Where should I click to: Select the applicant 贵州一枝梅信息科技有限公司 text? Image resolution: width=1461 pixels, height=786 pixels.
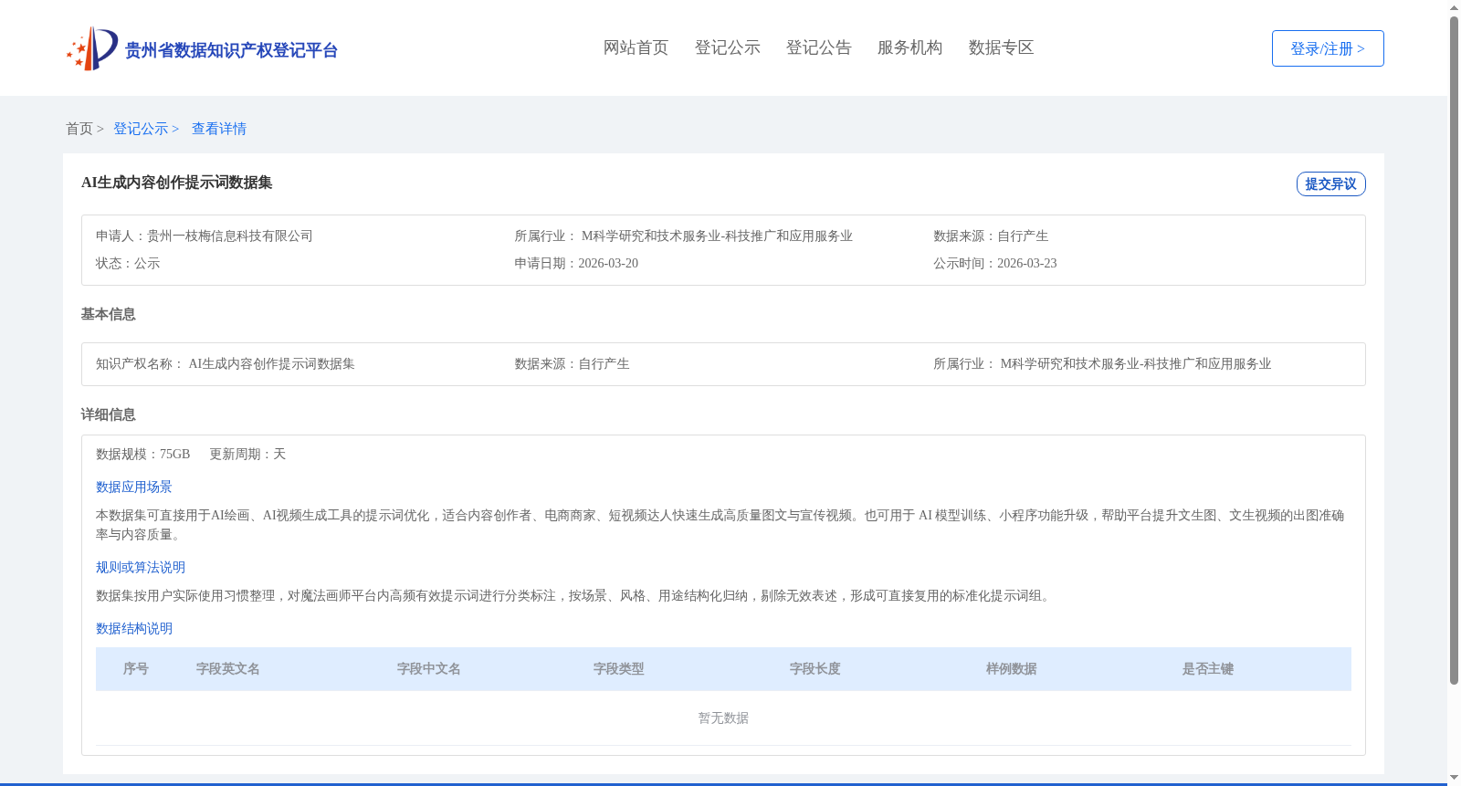230,236
